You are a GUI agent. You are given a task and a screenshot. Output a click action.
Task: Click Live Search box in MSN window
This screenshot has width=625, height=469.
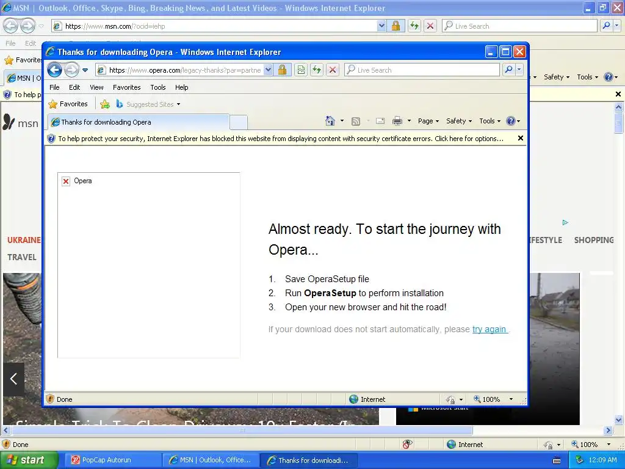[519, 26]
